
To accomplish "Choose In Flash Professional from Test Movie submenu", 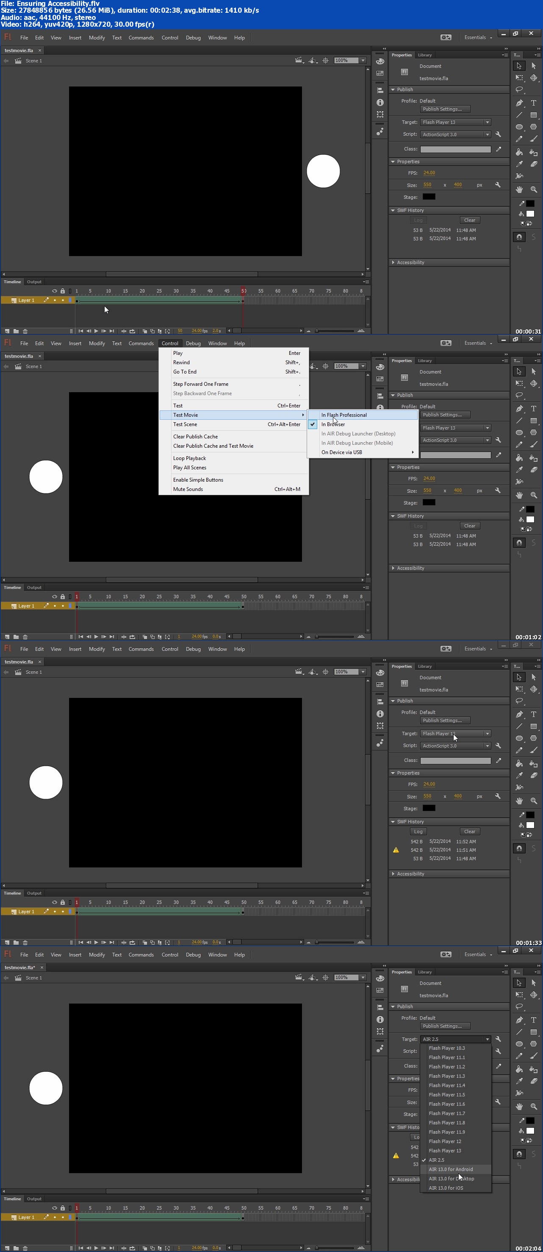I will 363,415.
